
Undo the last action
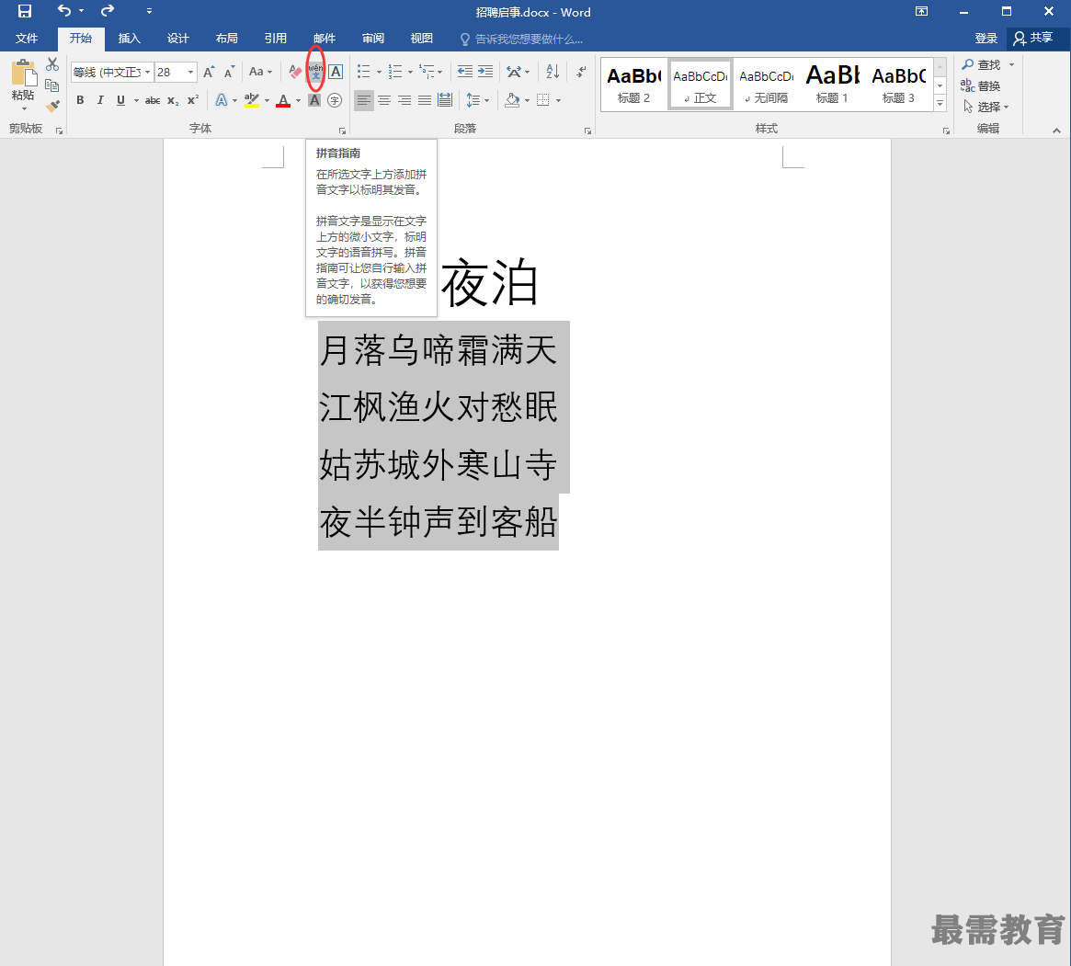coord(64,11)
